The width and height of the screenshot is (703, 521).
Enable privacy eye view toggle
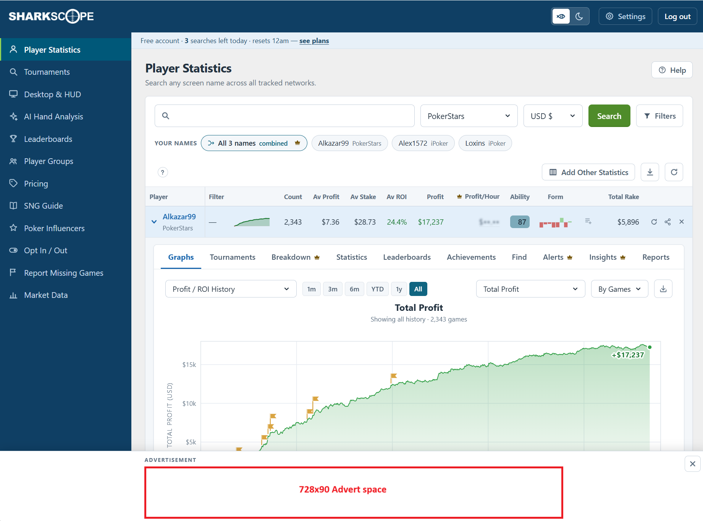[561, 16]
